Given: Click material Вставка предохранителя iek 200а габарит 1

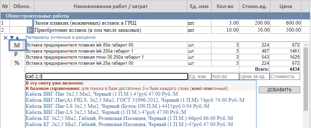Looking at the screenshot, I should 106,51.
